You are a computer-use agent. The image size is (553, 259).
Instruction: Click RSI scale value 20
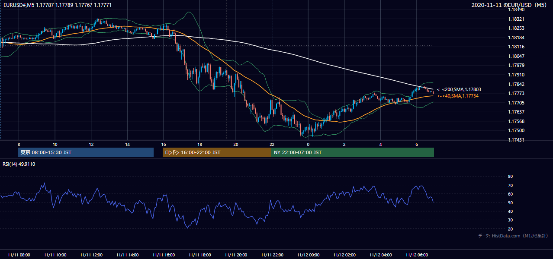(510, 229)
